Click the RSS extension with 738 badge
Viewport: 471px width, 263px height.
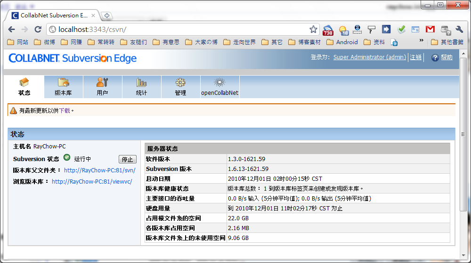coord(328,30)
